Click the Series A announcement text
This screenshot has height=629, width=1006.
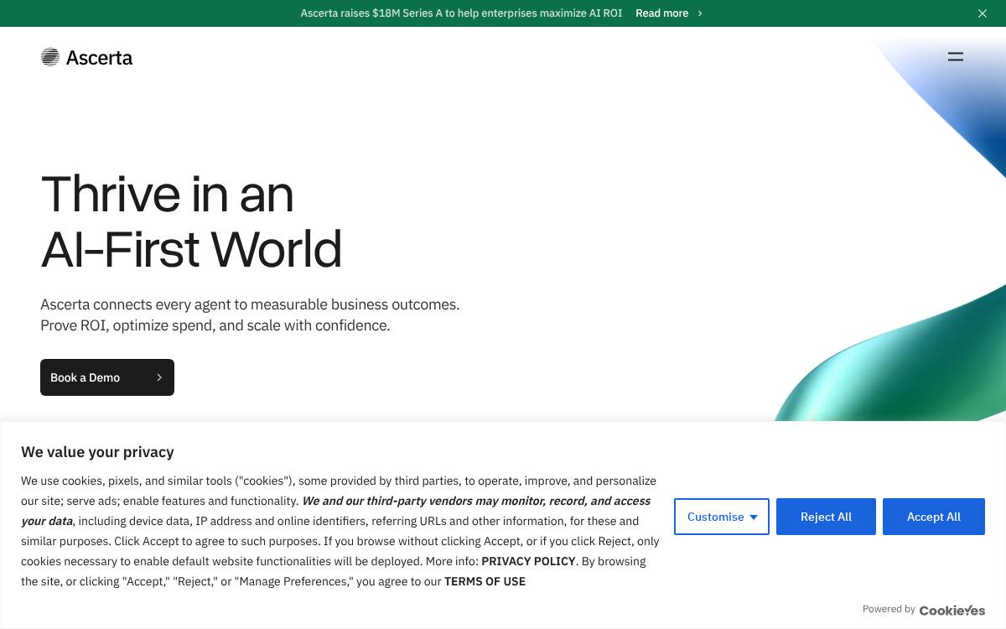pyautogui.click(x=461, y=13)
